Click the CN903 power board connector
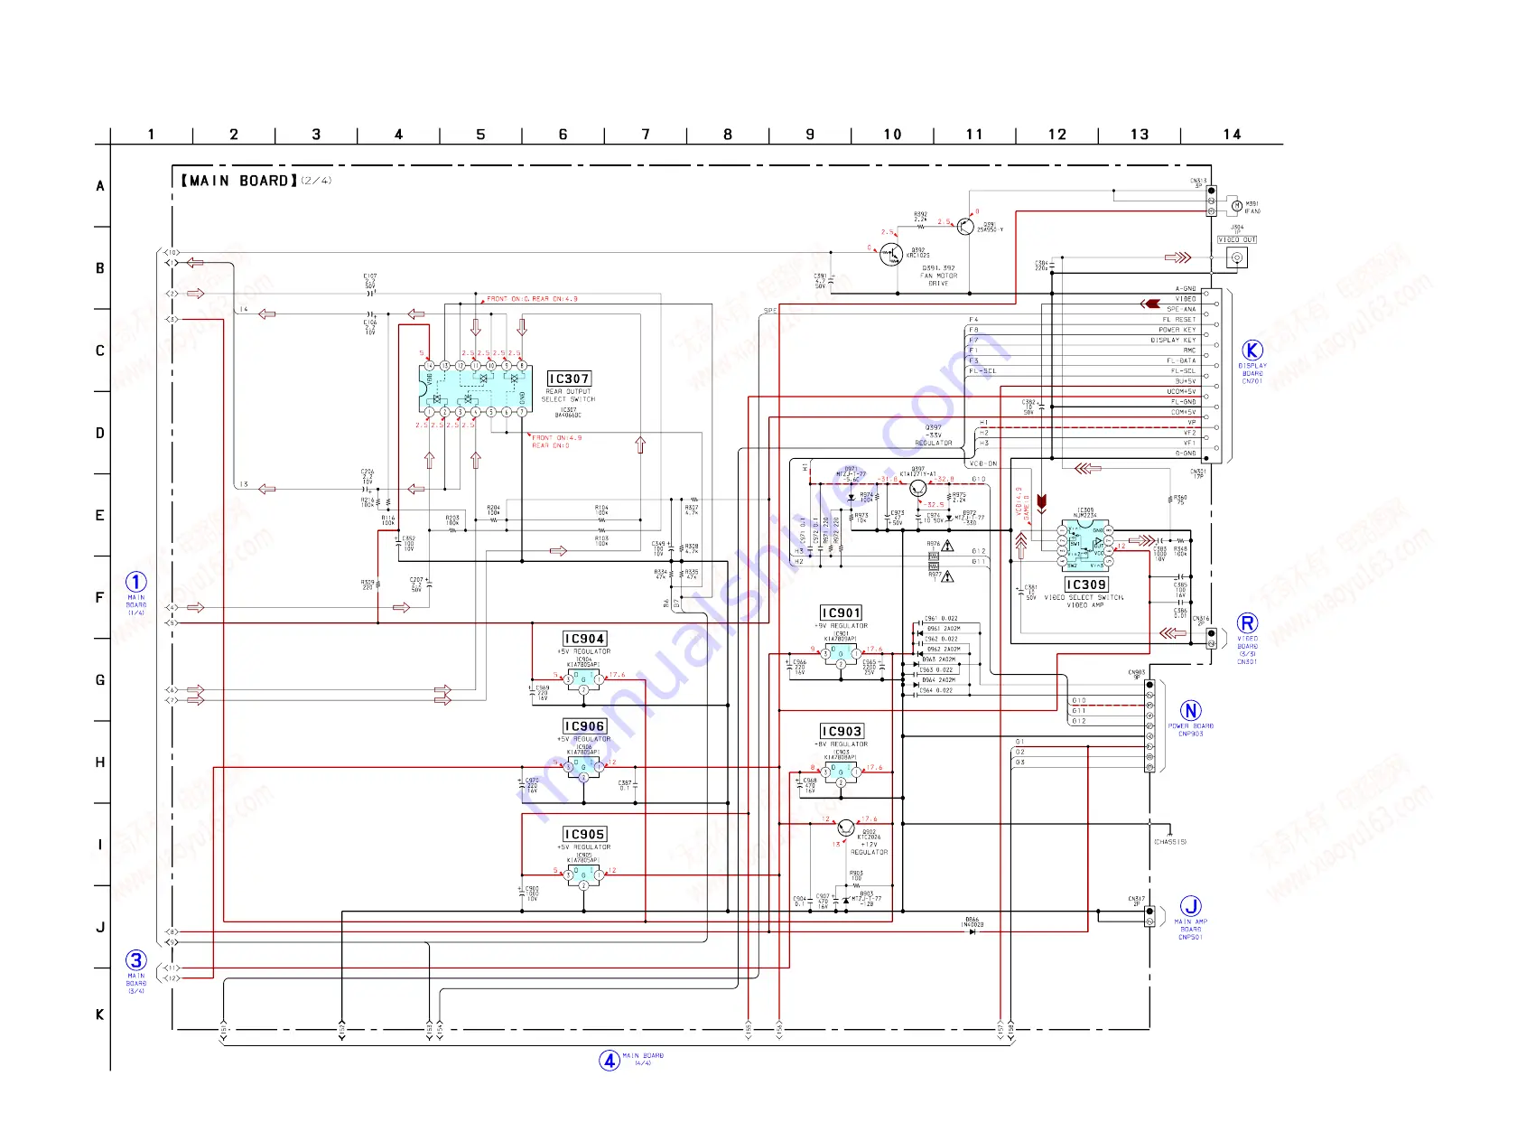The width and height of the screenshot is (1517, 1141). click(1149, 725)
